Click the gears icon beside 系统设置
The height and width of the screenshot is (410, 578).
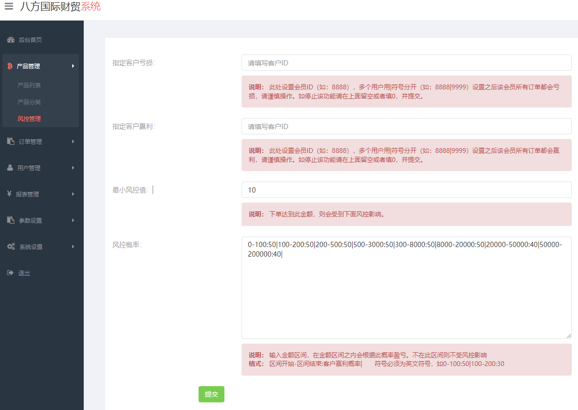[x=11, y=247]
